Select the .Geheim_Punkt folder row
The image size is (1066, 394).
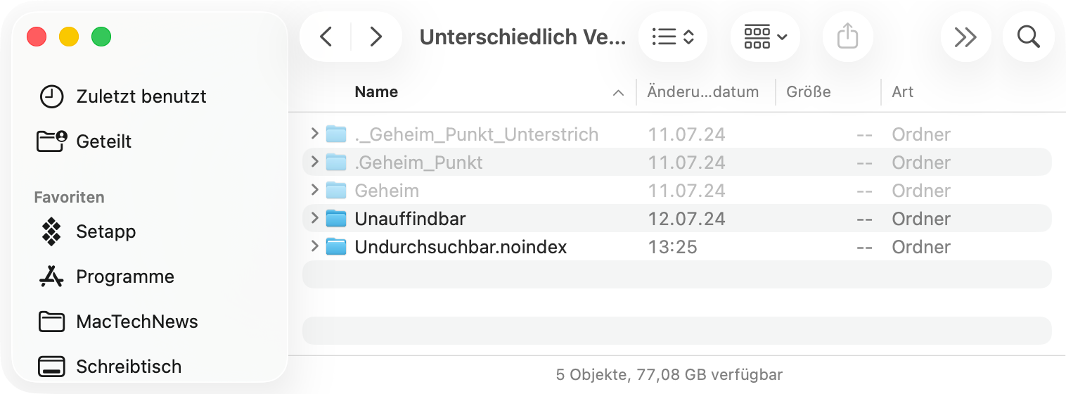coord(418,163)
